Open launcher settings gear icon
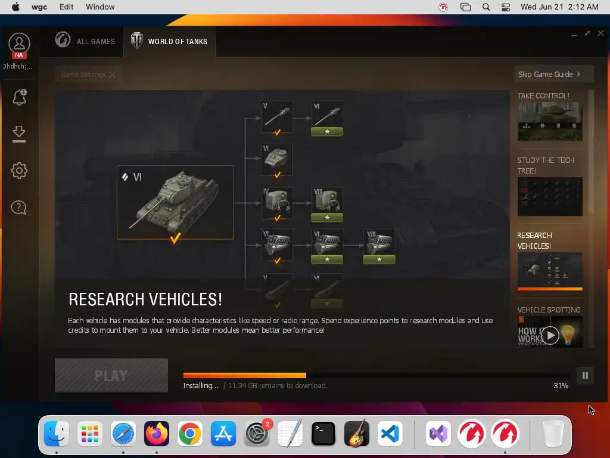This screenshot has width=610, height=458. [19, 171]
